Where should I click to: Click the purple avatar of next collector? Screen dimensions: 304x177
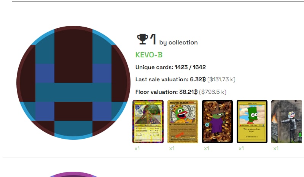coord(73,174)
